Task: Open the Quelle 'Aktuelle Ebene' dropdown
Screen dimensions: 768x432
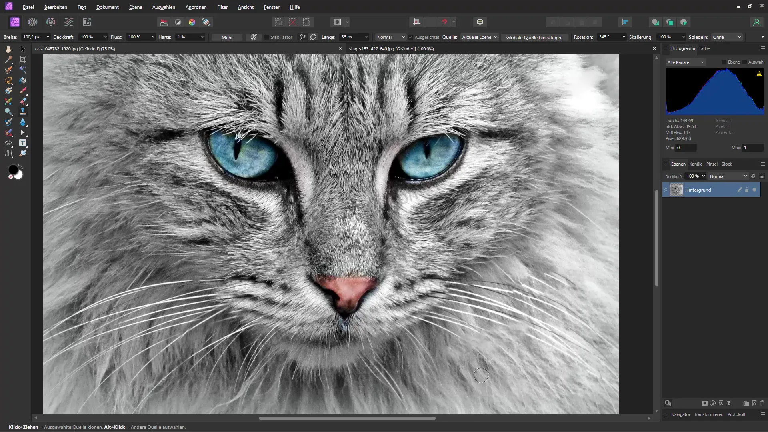Action: (479, 37)
